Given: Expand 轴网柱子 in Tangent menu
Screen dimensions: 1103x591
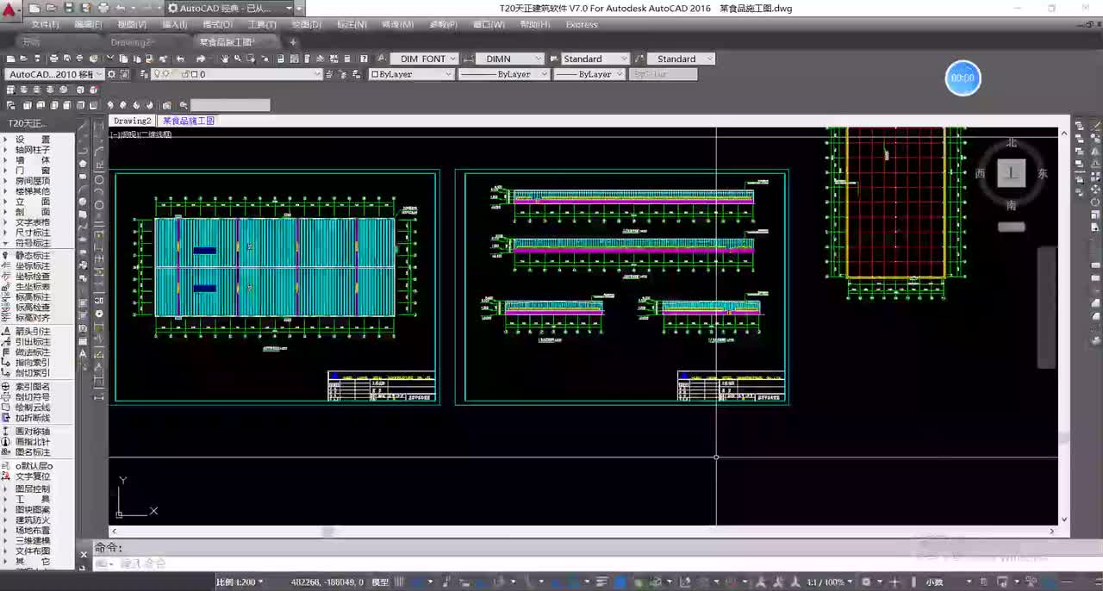Looking at the screenshot, I should [x=33, y=150].
